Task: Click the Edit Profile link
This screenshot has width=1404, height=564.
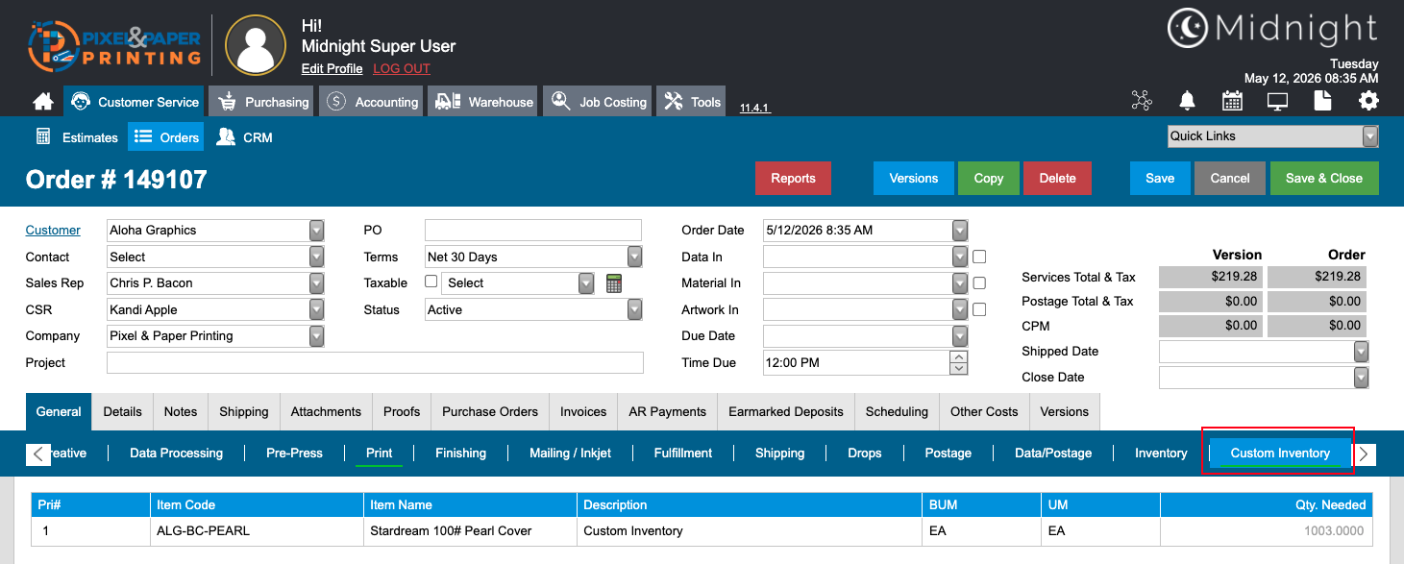Action: click(x=332, y=68)
